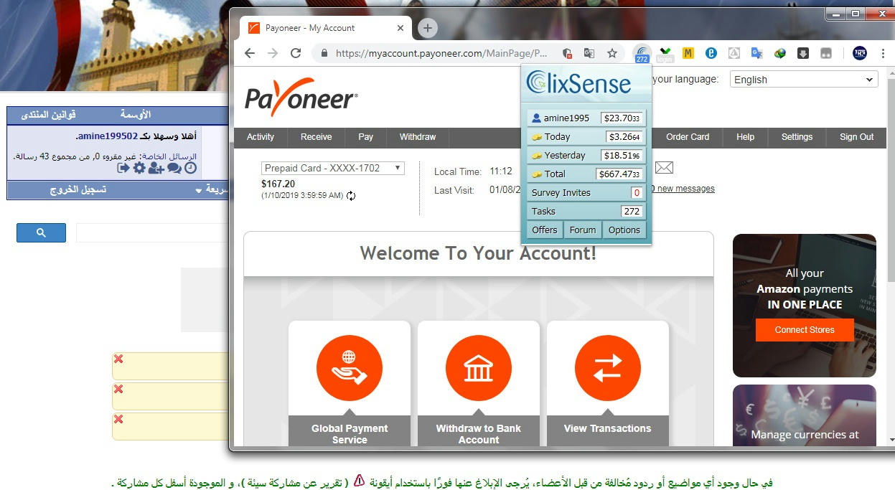The image size is (895, 490).
Task: Open the Order Card menu item
Action: tap(688, 137)
